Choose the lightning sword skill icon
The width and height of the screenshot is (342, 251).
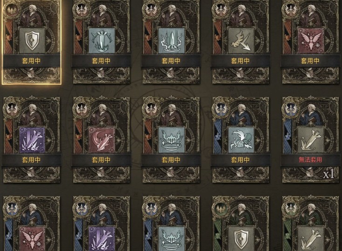[171, 41]
